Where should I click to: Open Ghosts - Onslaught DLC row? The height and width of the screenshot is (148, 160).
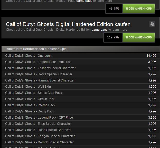pos(81,56)
